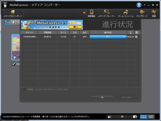This screenshot has height=121, width=161.
Task: Click the hourglass elapsed-time column header
Action: click(x=130, y=33)
